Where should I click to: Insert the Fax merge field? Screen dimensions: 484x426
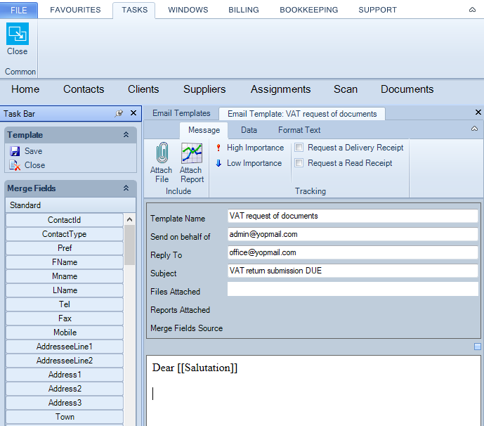[64, 318]
